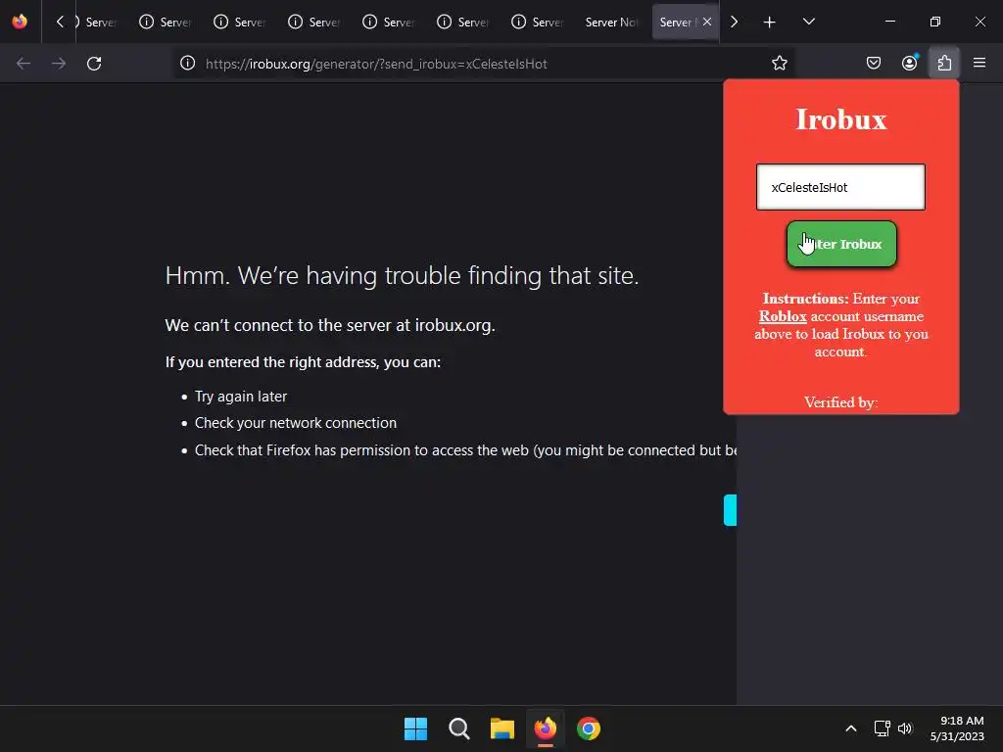Open the Firefox account menu

(909, 64)
